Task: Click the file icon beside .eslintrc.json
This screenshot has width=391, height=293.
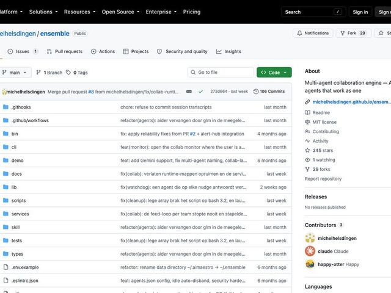Action: 5,281
